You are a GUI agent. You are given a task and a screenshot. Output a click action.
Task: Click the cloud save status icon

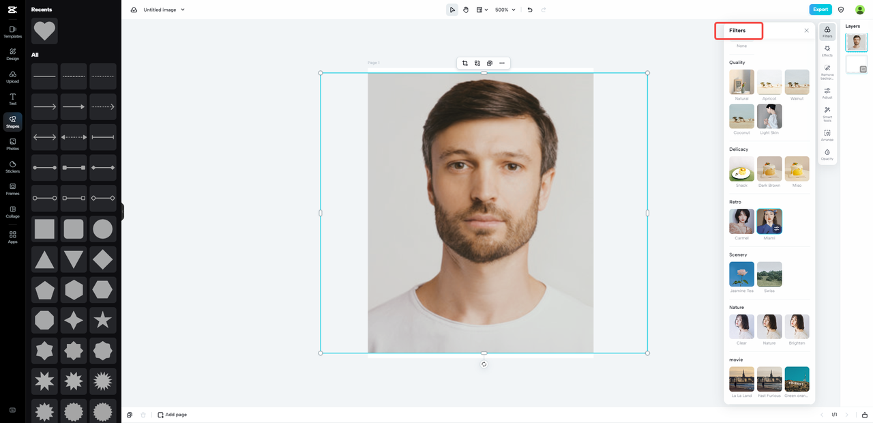[x=134, y=10]
